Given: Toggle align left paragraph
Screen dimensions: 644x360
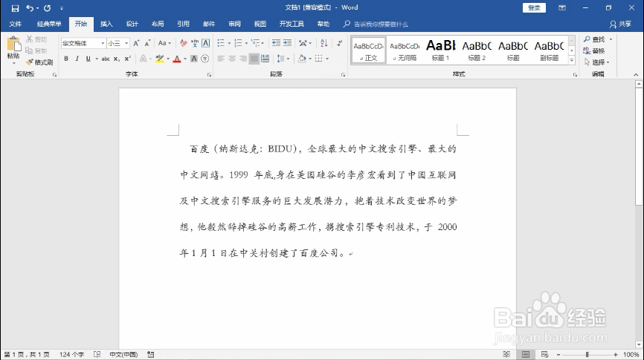Looking at the screenshot, I should click(221, 59).
